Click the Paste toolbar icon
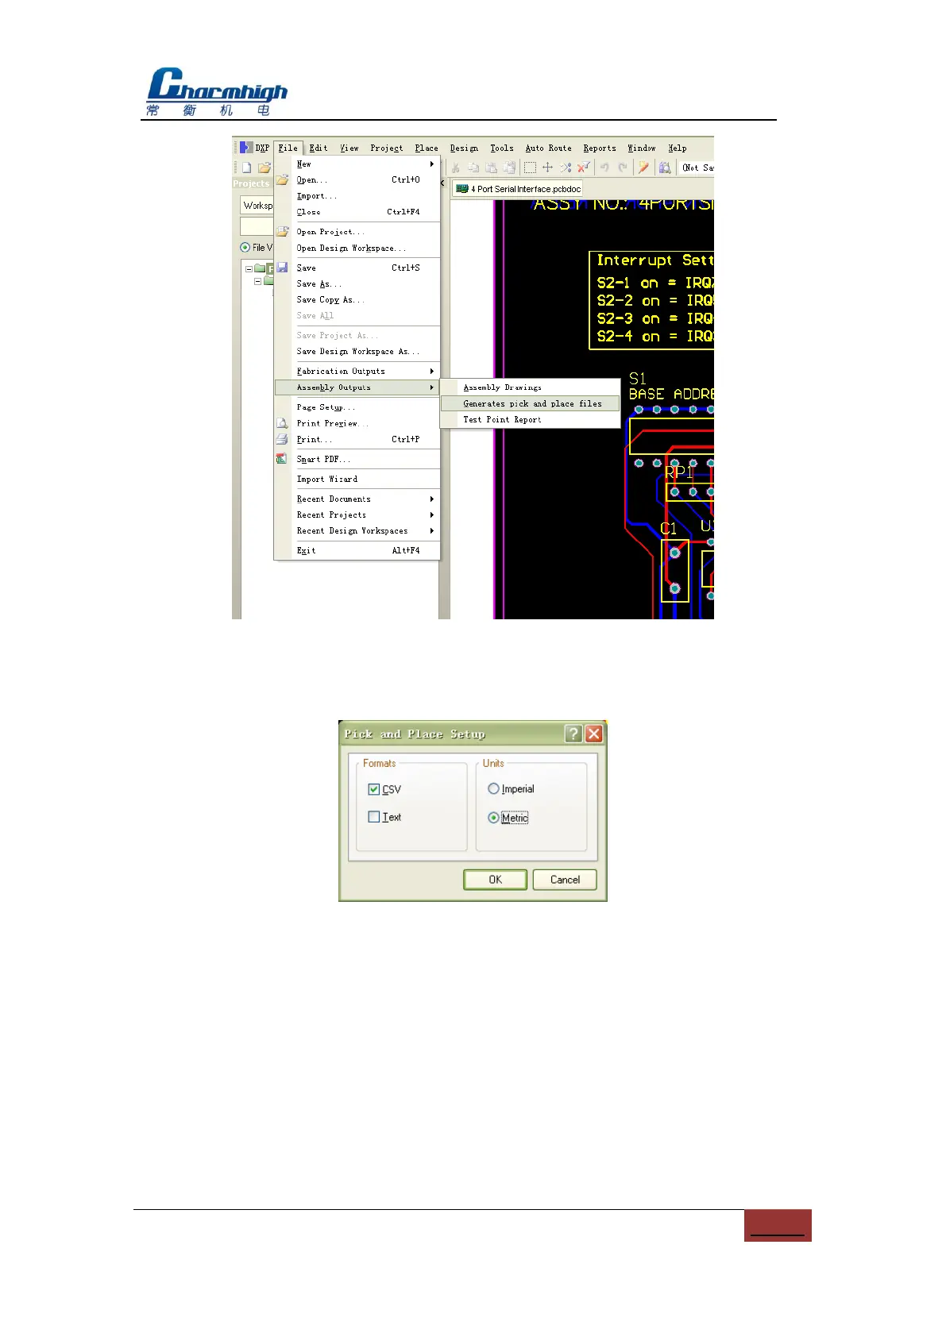This screenshot has height=1337, width=946. [492, 168]
